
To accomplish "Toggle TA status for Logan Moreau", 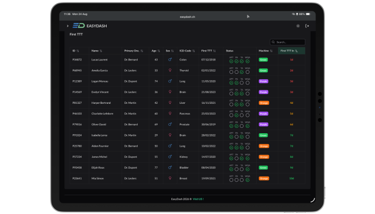I will pos(242,82).
